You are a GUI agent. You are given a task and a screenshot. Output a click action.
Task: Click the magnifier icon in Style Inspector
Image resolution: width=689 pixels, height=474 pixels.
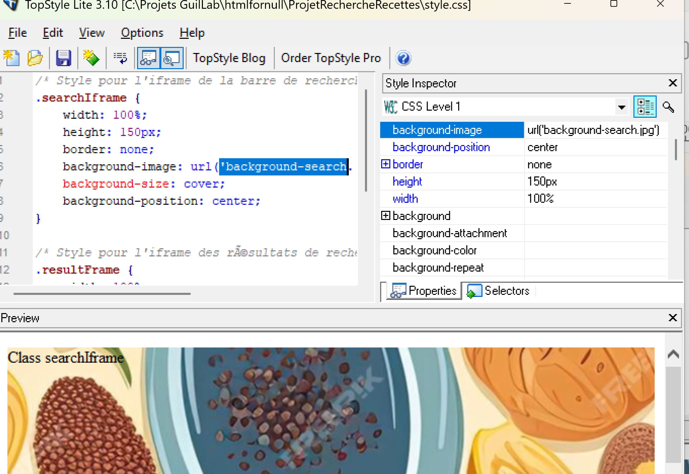[668, 107]
